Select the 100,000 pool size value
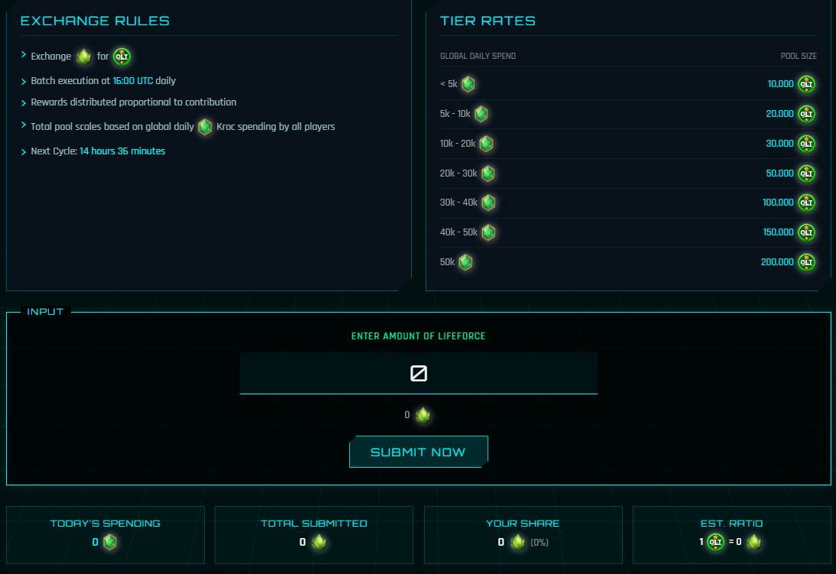 [x=778, y=203]
